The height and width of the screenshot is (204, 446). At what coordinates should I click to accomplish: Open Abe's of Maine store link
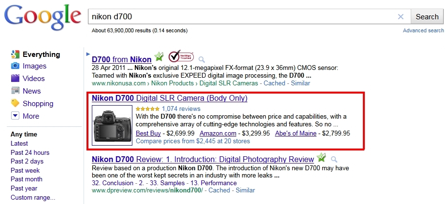(296, 134)
